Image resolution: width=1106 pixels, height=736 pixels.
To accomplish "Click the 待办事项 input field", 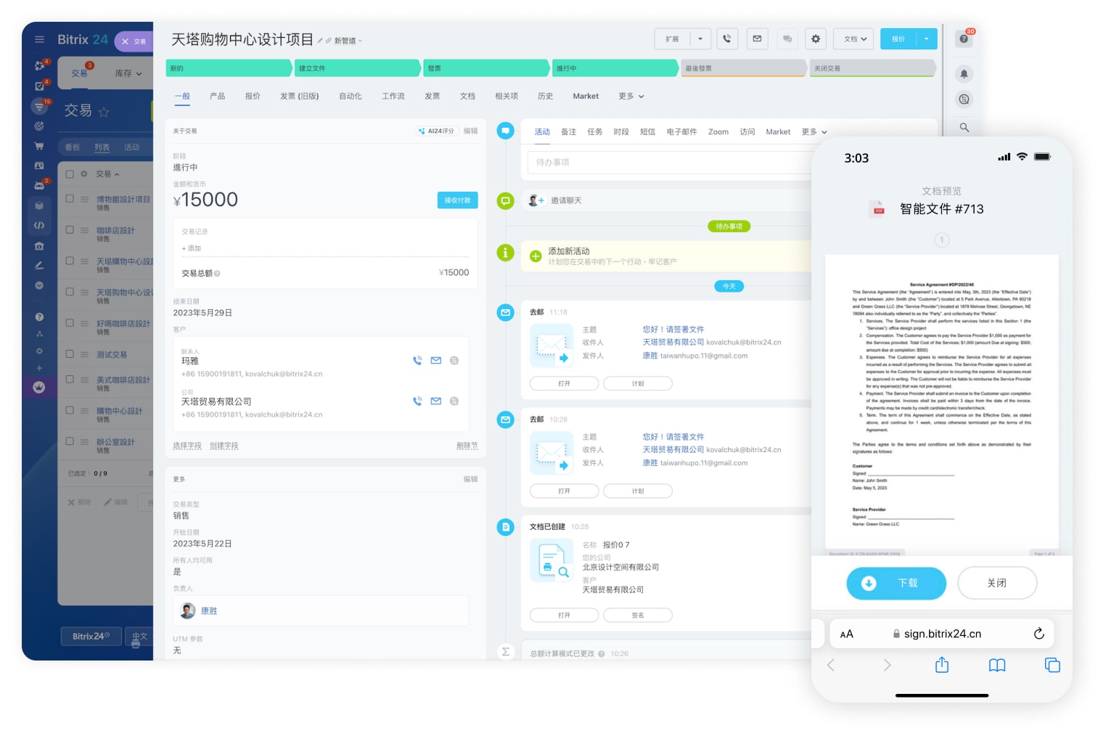I will [668, 163].
